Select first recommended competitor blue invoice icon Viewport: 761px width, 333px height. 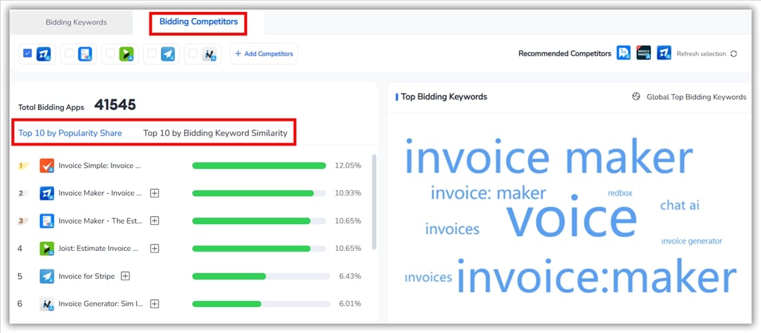[x=623, y=53]
